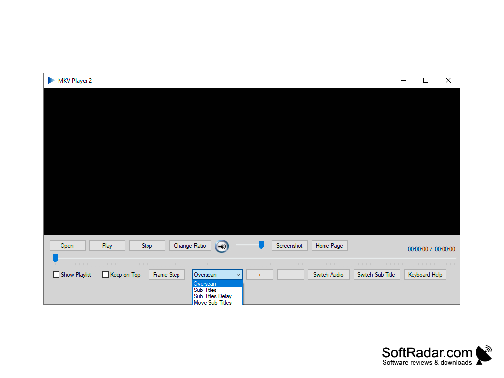The width and height of the screenshot is (504, 378).
Task: Visit the Home Page button
Action: [x=329, y=246]
